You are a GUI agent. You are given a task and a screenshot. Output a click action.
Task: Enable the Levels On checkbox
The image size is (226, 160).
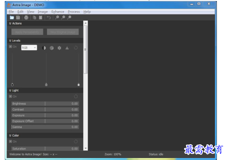[x=10, y=47]
